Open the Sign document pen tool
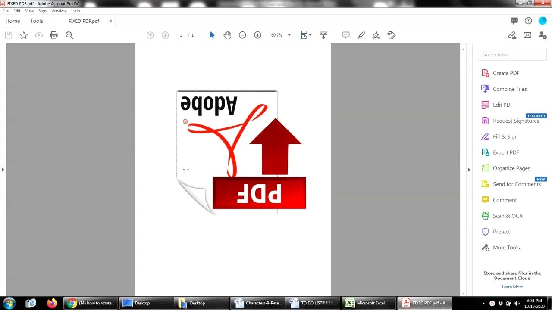Image resolution: width=552 pixels, height=310 pixels. 376,35
